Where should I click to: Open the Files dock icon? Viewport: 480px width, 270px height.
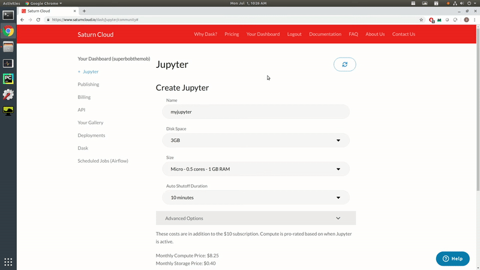tap(8, 47)
